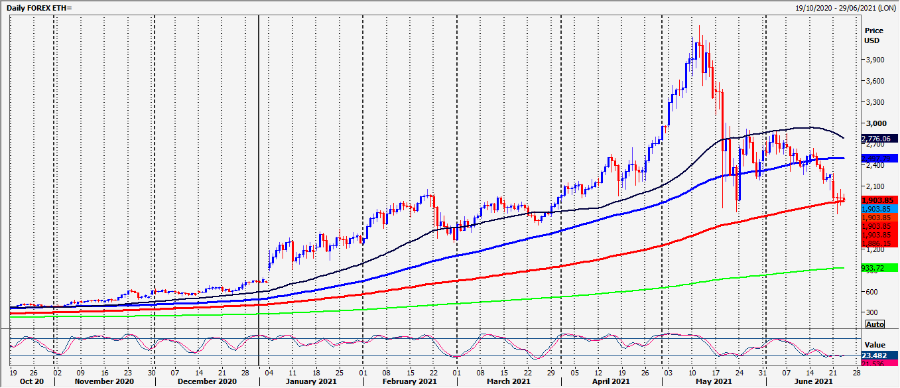The width and height of the screenshot is (900, 388).
Task: Click the 3,000 level on the price axis
Action: coord(874,123)
